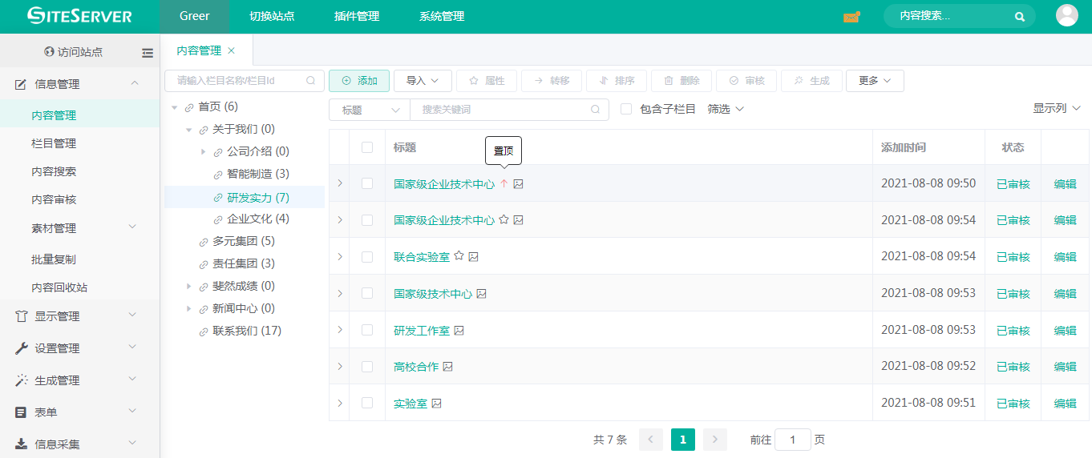Select 栏目管理 in left sidebar
Viewport: 1092px width, 458px height.
[54, 143]
